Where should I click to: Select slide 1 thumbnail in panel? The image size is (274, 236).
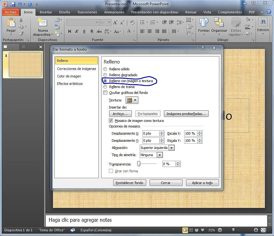[25, 65]
